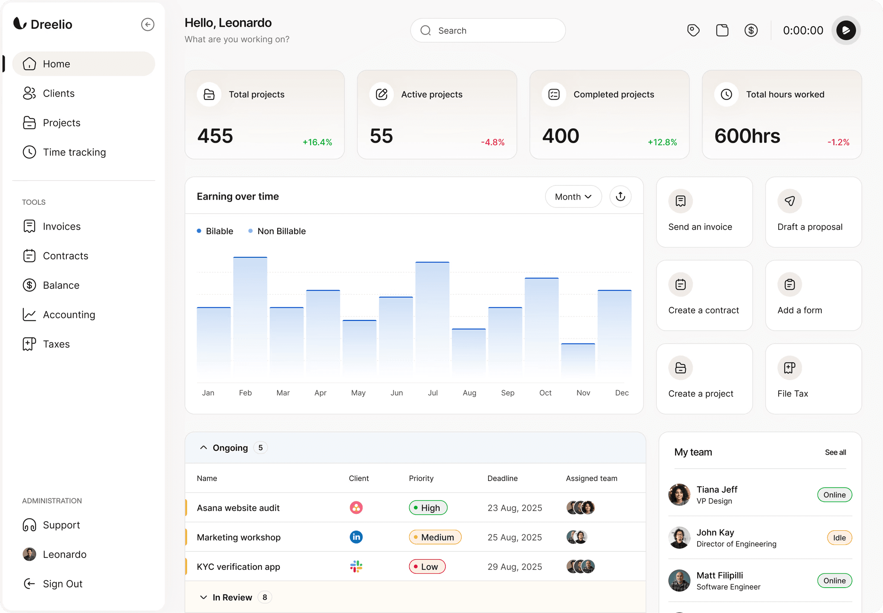
Task: Collapse the sidebar with the arrow button
Action: pos(148,25)
